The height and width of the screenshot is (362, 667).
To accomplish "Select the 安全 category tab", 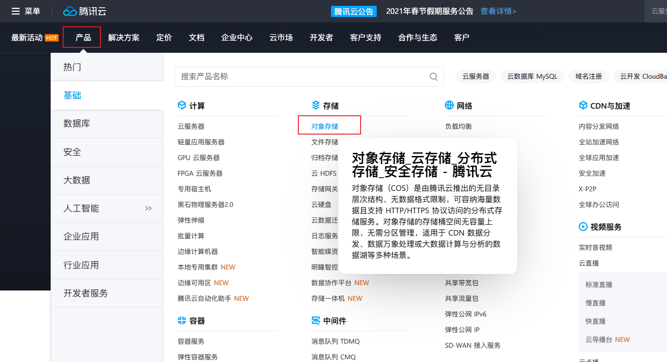I will (x=107, y=152).
